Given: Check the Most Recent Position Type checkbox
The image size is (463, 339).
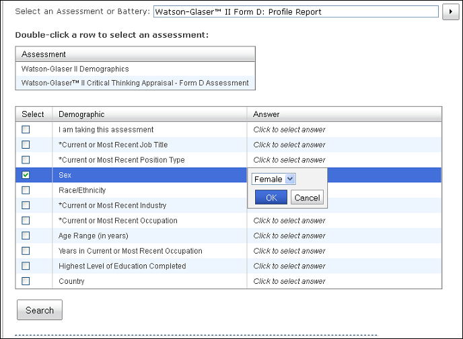Looking at the screenshot, I should pos(26,160).
